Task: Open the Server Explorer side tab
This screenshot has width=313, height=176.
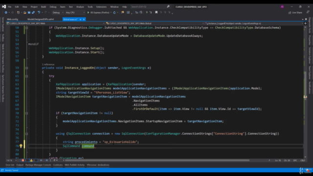Action: 3,24
